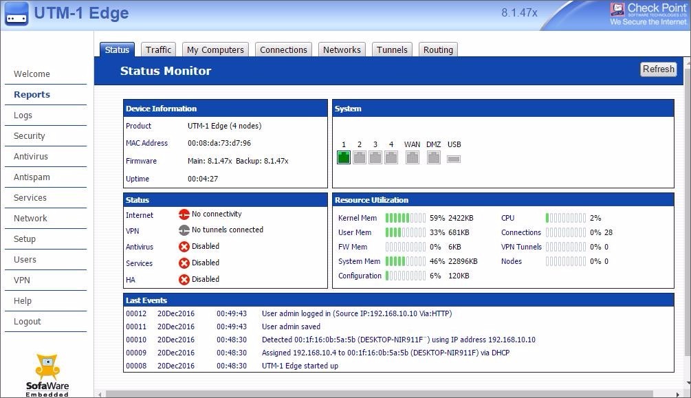The image size is (691, 398).
Task: Open the Routing tab
Action: (439, 49)
